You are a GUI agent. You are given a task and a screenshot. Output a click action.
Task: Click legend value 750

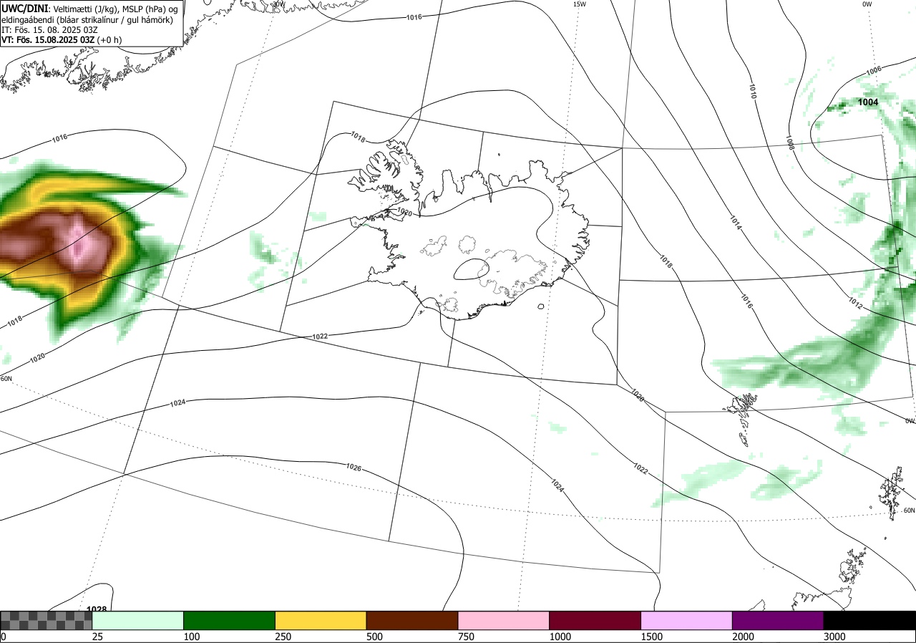click(467, 637)
